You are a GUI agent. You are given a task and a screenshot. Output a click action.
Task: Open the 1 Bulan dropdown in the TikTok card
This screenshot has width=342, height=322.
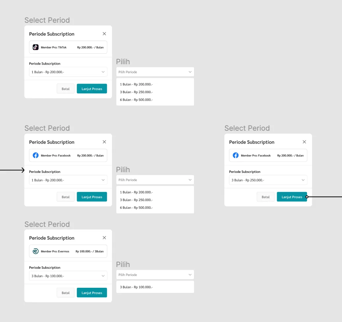(x=68, y=72)
